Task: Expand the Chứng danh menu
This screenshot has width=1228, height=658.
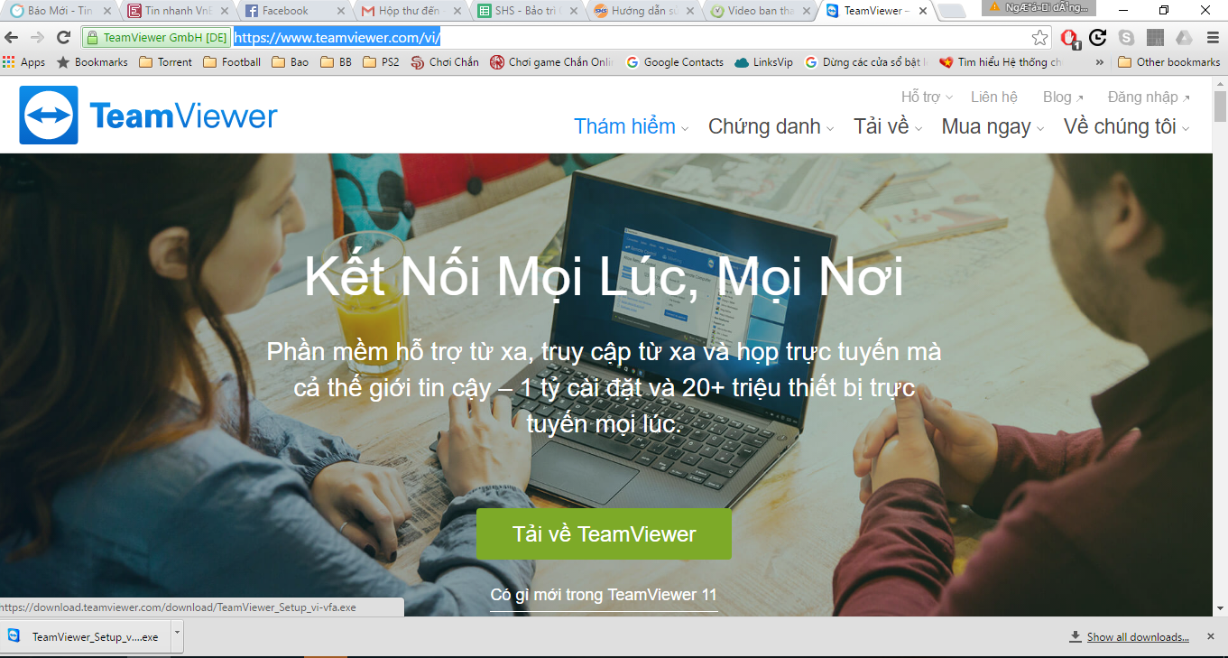Action: pos(771,127)
